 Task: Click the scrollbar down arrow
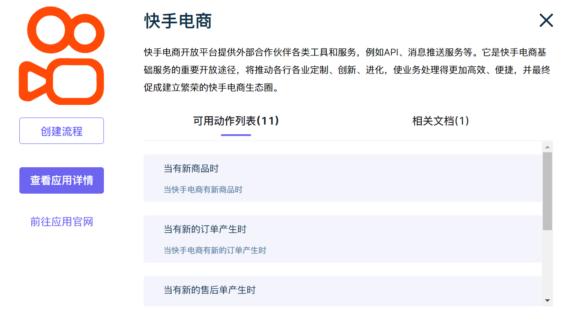pos(547,301)
